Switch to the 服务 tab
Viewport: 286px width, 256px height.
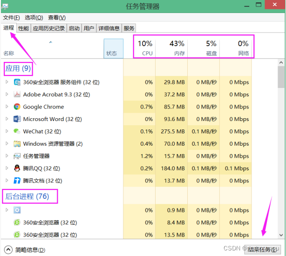[129, 28]
